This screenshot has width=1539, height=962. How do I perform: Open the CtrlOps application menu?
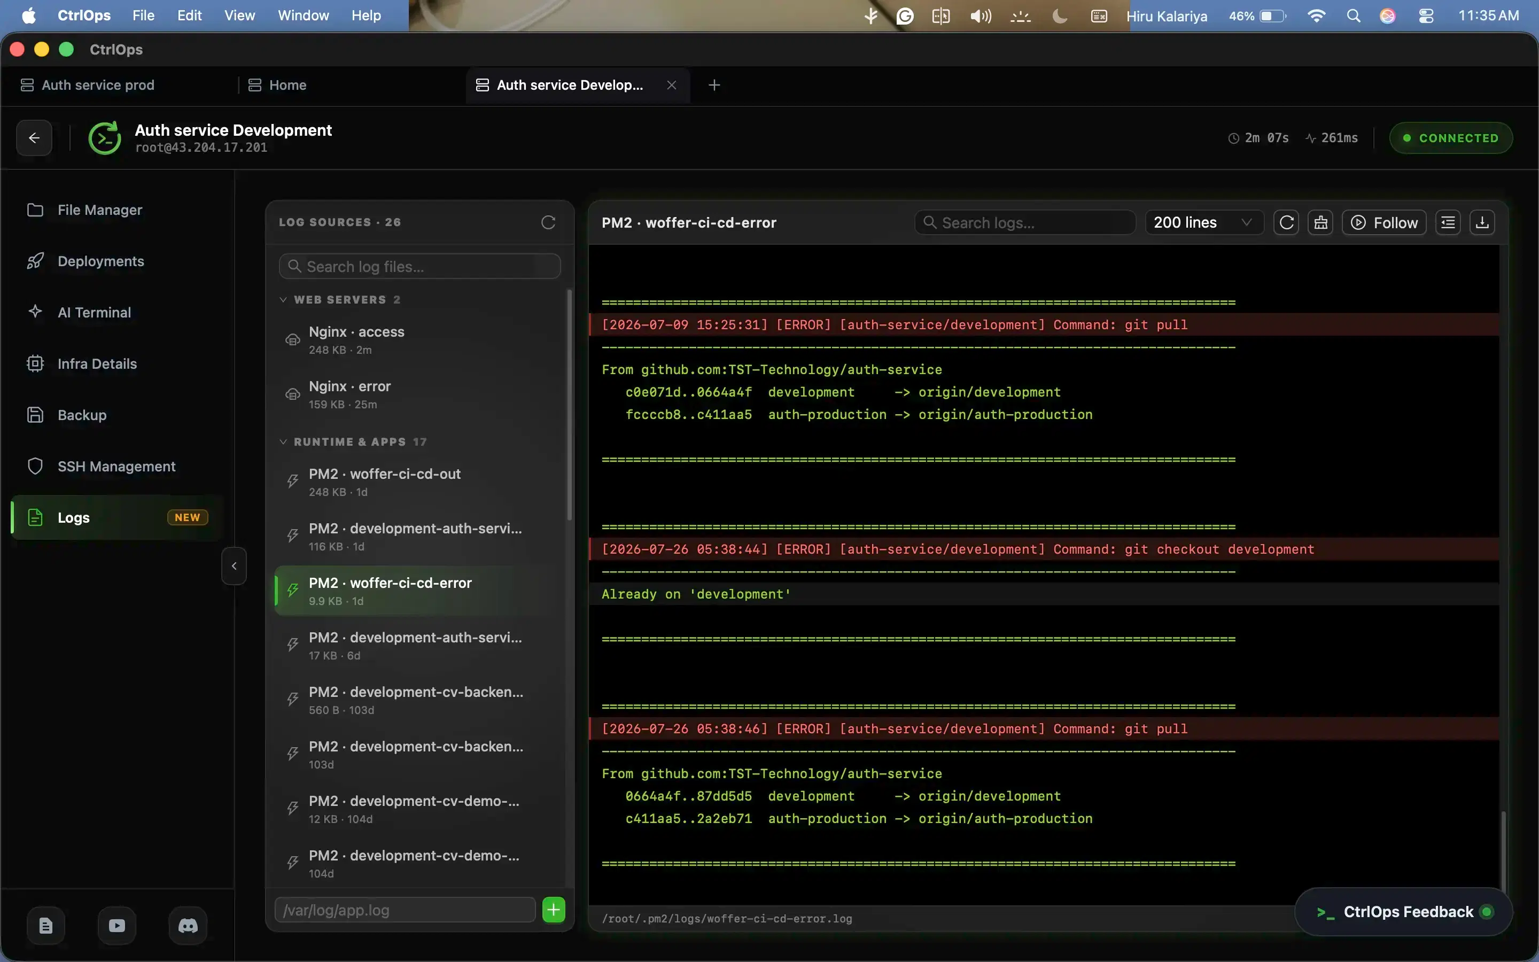coord(84,15)
